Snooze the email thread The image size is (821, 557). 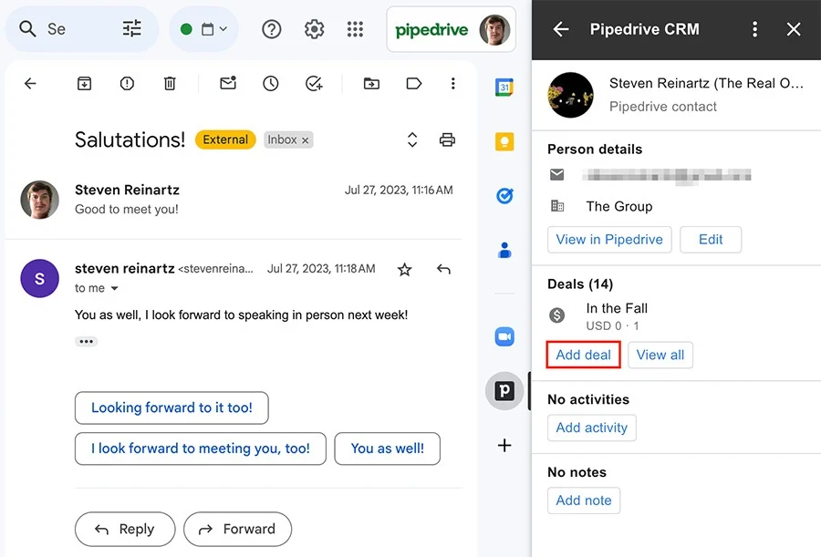[270, 83]
